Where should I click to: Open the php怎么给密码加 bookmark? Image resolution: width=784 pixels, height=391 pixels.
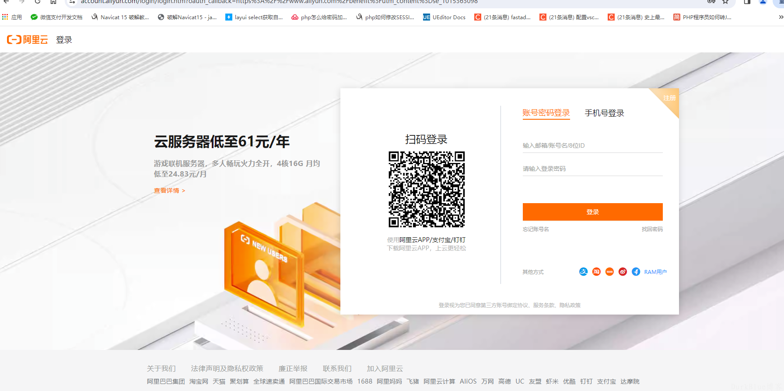(x=319, y=17)
